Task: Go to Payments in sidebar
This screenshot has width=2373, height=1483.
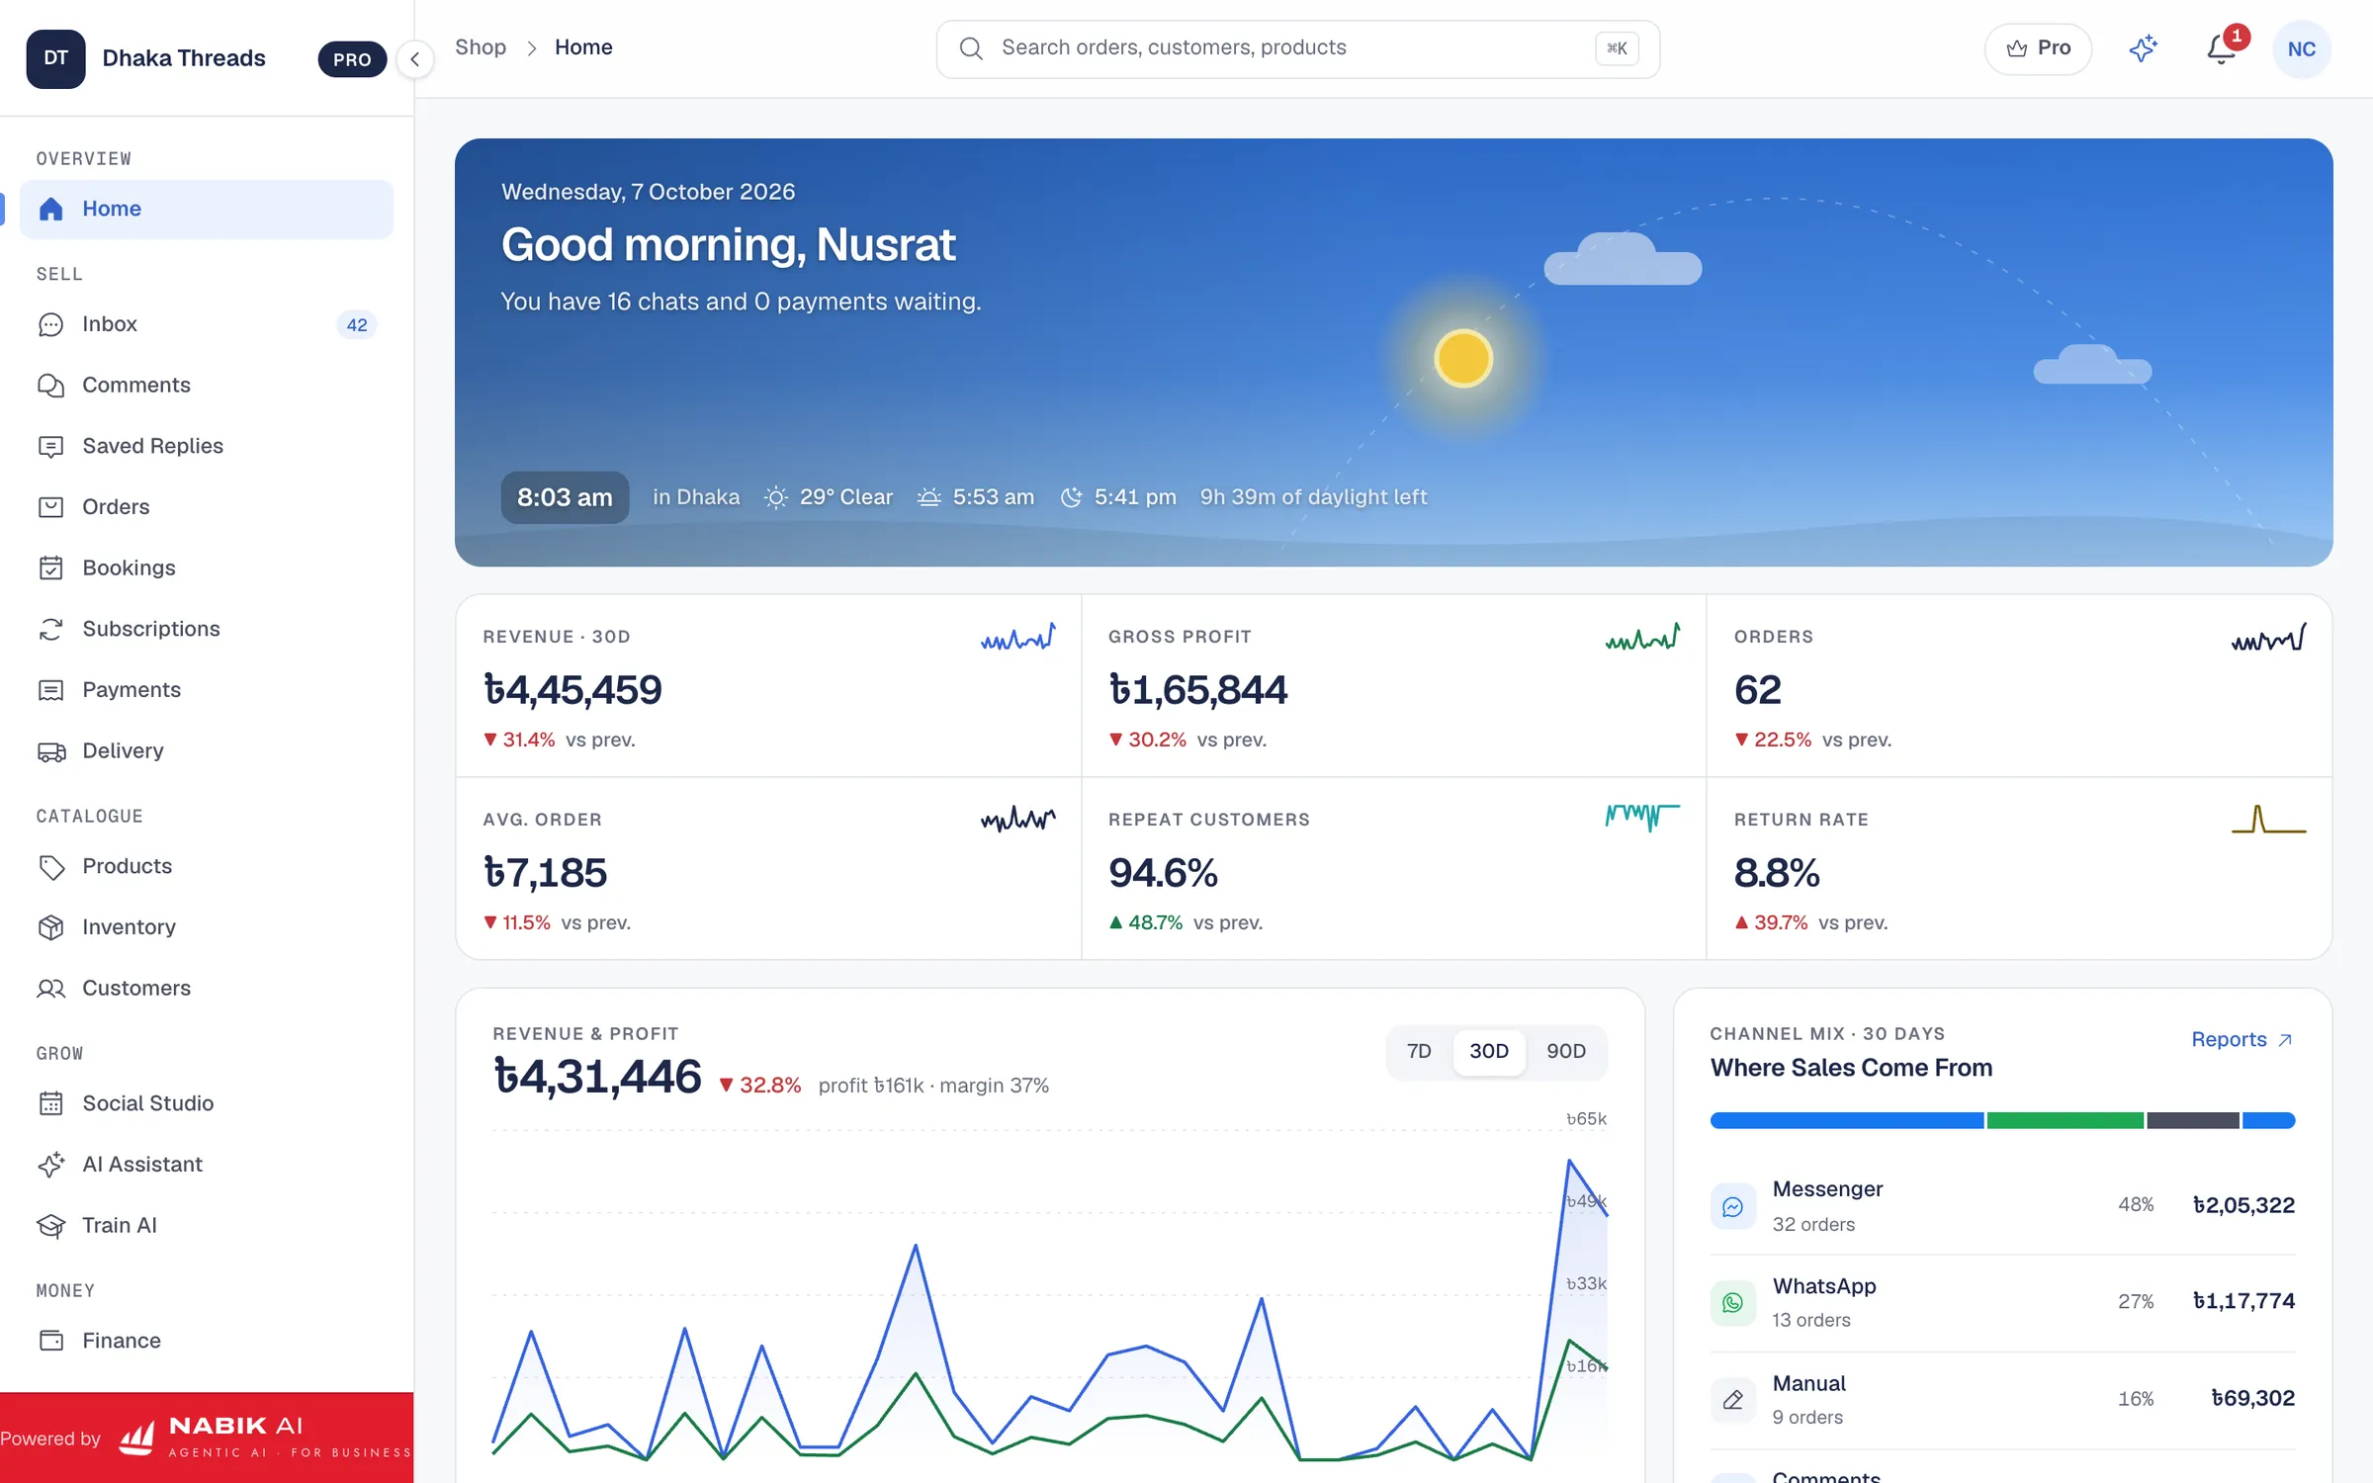Action: (207, 690)
